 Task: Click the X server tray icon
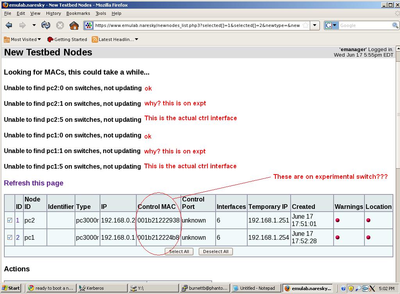[x=372, y=289]
